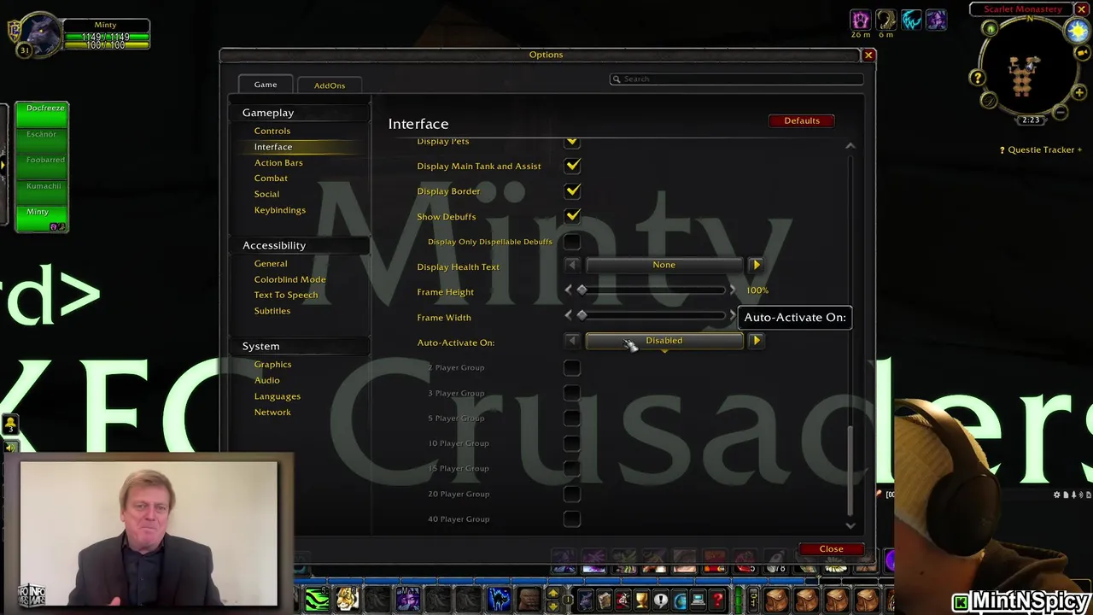This screenshot has height=615, width=1093.
Task: Select Docfreeze raid frame
Action: 41,116
